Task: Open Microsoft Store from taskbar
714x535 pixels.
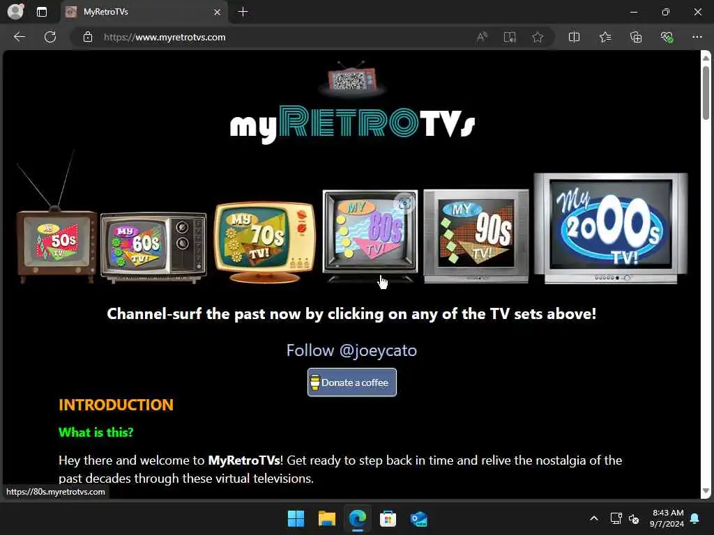Action: [x=388, y=518]
